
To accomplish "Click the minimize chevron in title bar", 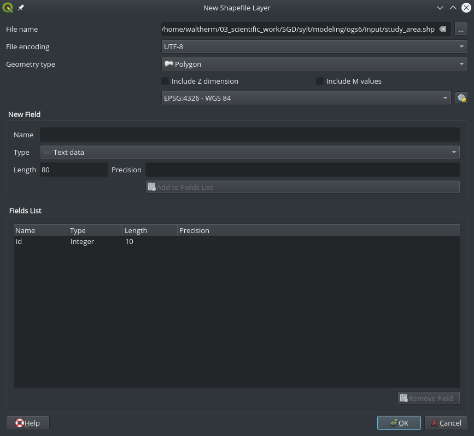I will tap(440, 8).
